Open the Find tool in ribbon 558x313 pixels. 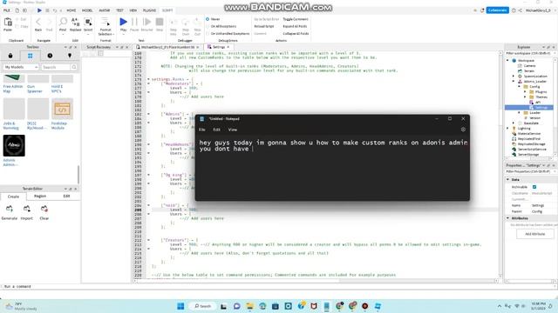coord(63,22)
